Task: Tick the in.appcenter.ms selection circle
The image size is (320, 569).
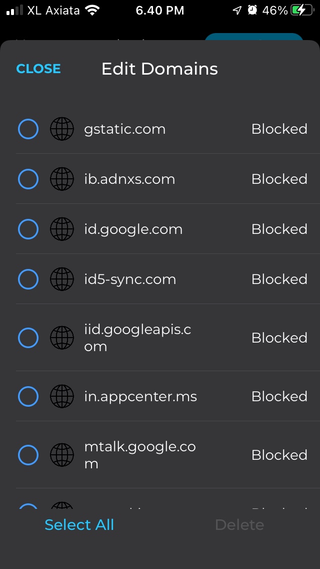Action: pos(28,397)
